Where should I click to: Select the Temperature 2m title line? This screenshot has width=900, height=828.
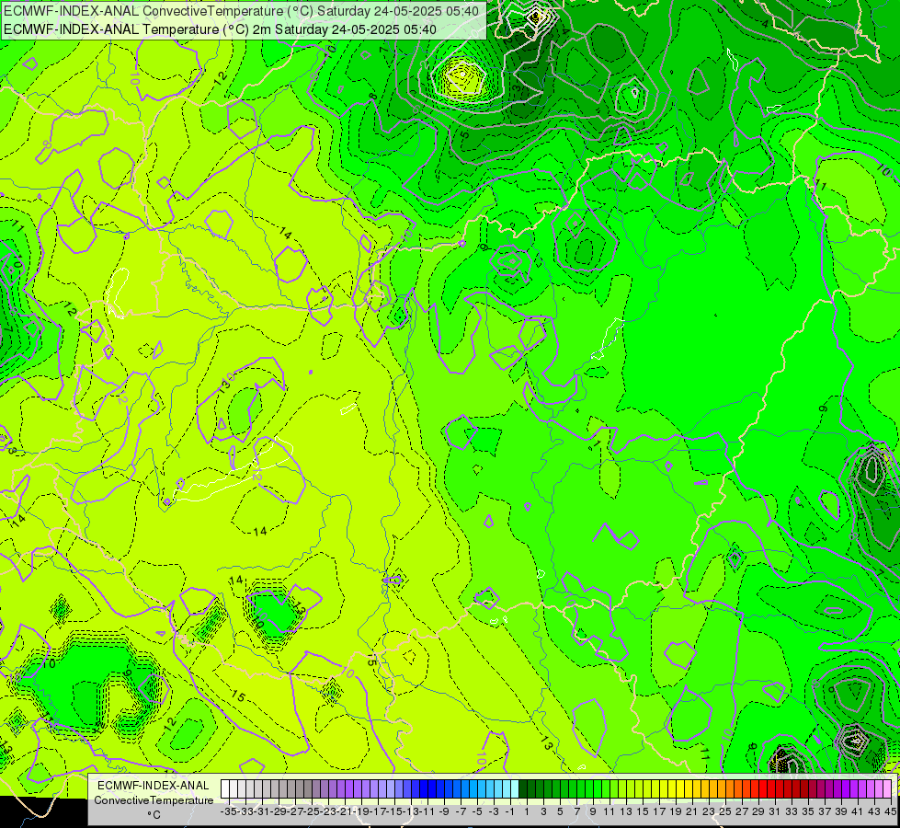[220, 29]
